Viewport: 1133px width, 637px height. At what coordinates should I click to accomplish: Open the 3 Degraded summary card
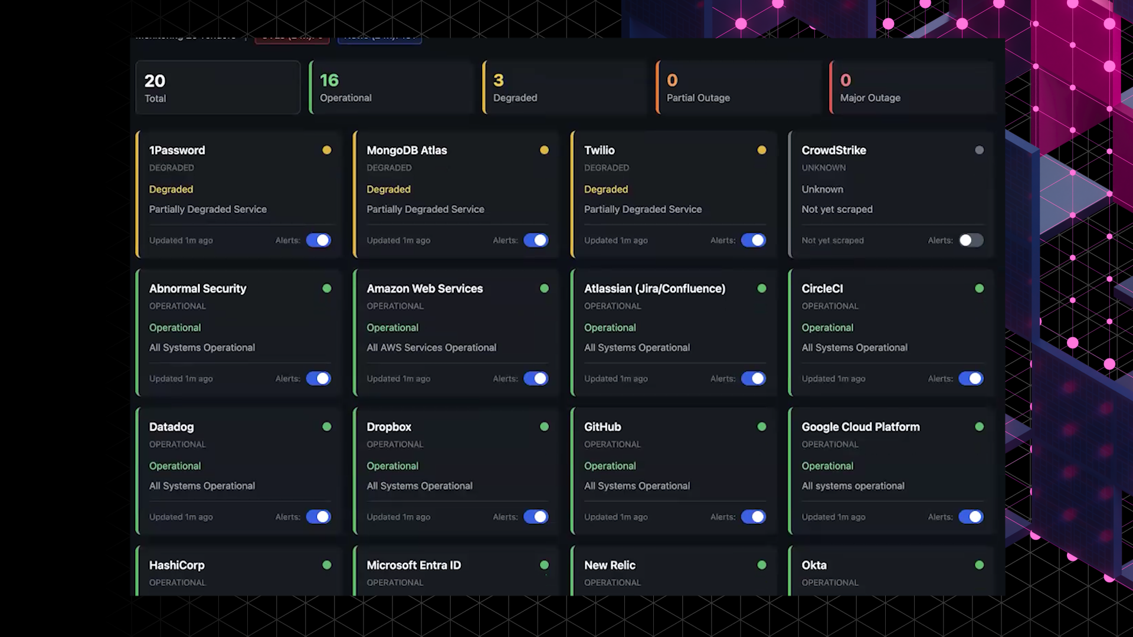[565, 87]
